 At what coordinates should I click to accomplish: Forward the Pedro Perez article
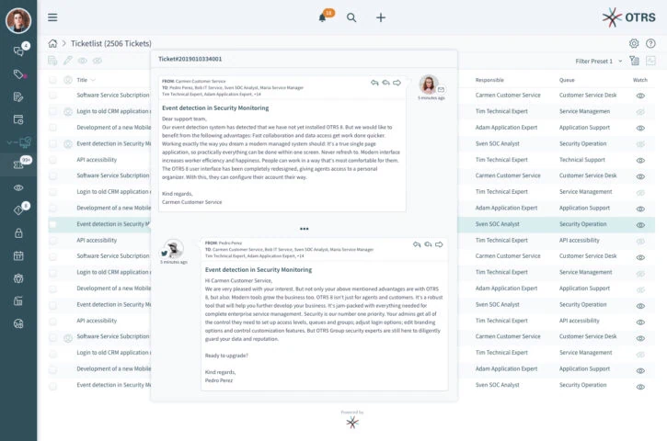tap(439, 244)
